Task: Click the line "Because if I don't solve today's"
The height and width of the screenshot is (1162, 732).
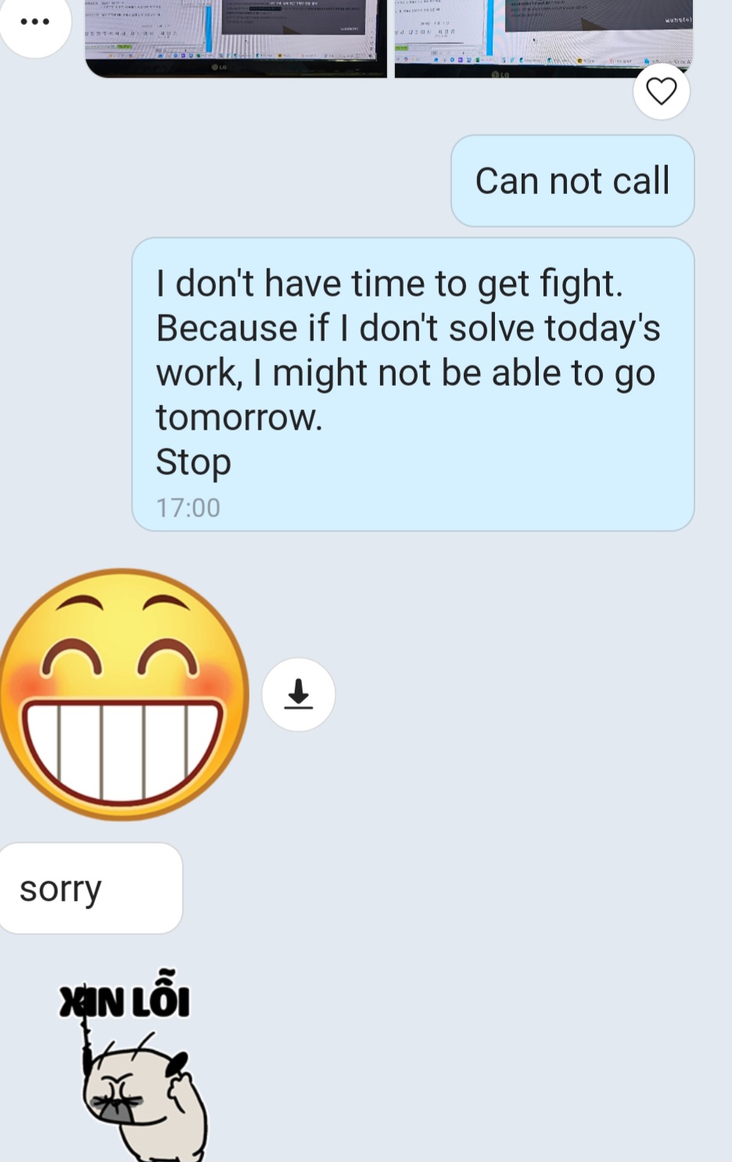Action: 408,328
